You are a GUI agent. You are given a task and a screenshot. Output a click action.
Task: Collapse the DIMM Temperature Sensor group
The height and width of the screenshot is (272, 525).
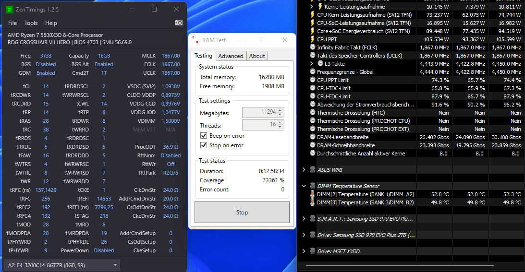[304, 186]
